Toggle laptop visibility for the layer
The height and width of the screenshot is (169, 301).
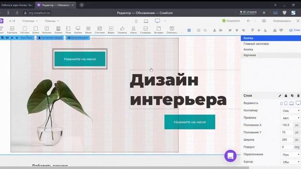tap(292, 103)
